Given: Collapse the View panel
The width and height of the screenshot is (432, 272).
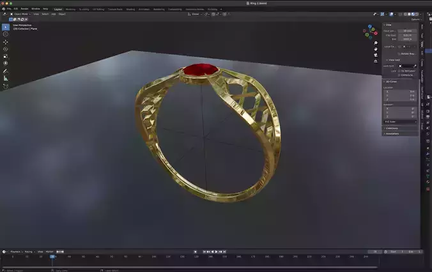Looking at the screenshot, I should coord(387,25).
